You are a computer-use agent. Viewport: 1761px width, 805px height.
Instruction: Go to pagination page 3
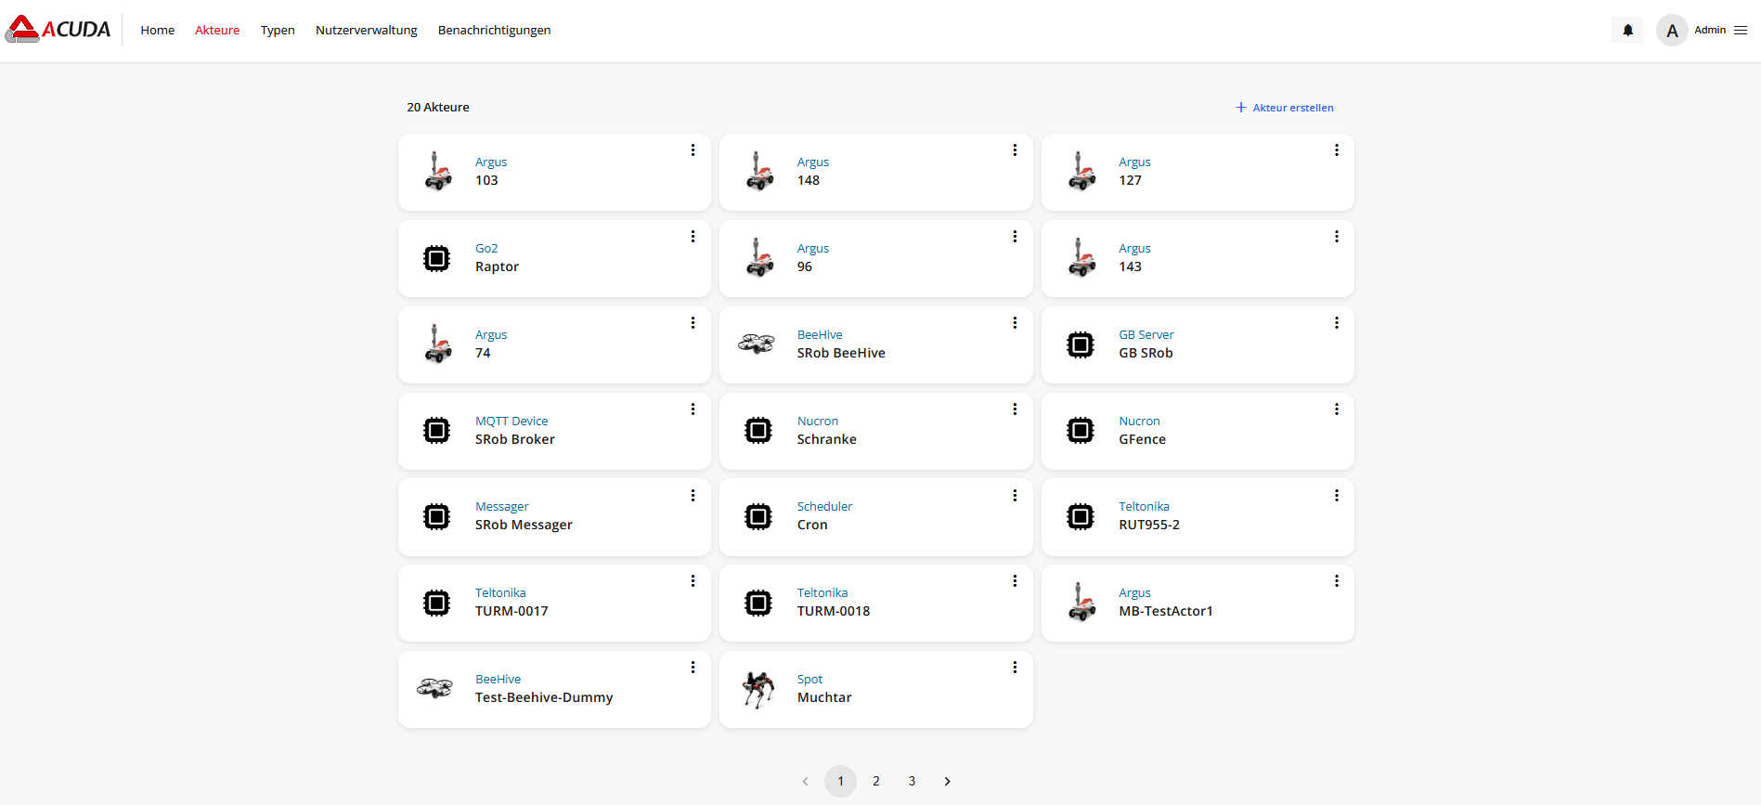tap(912, 781)
